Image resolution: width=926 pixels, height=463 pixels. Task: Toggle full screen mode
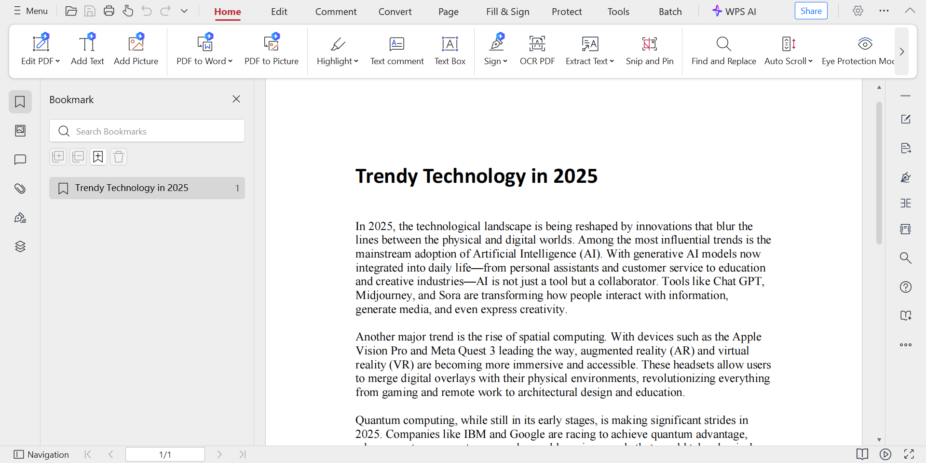click(909, 454)
